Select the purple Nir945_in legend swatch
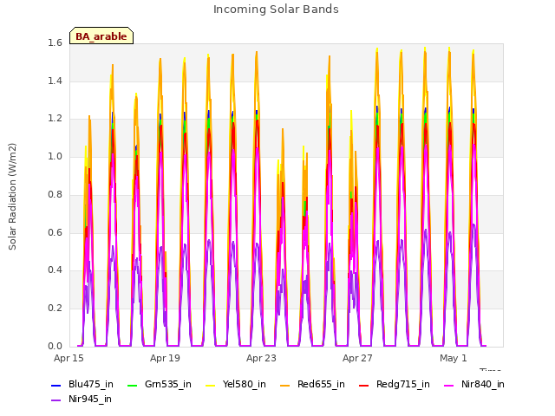Viewport: 555px width, 416px height. point(56,400)
